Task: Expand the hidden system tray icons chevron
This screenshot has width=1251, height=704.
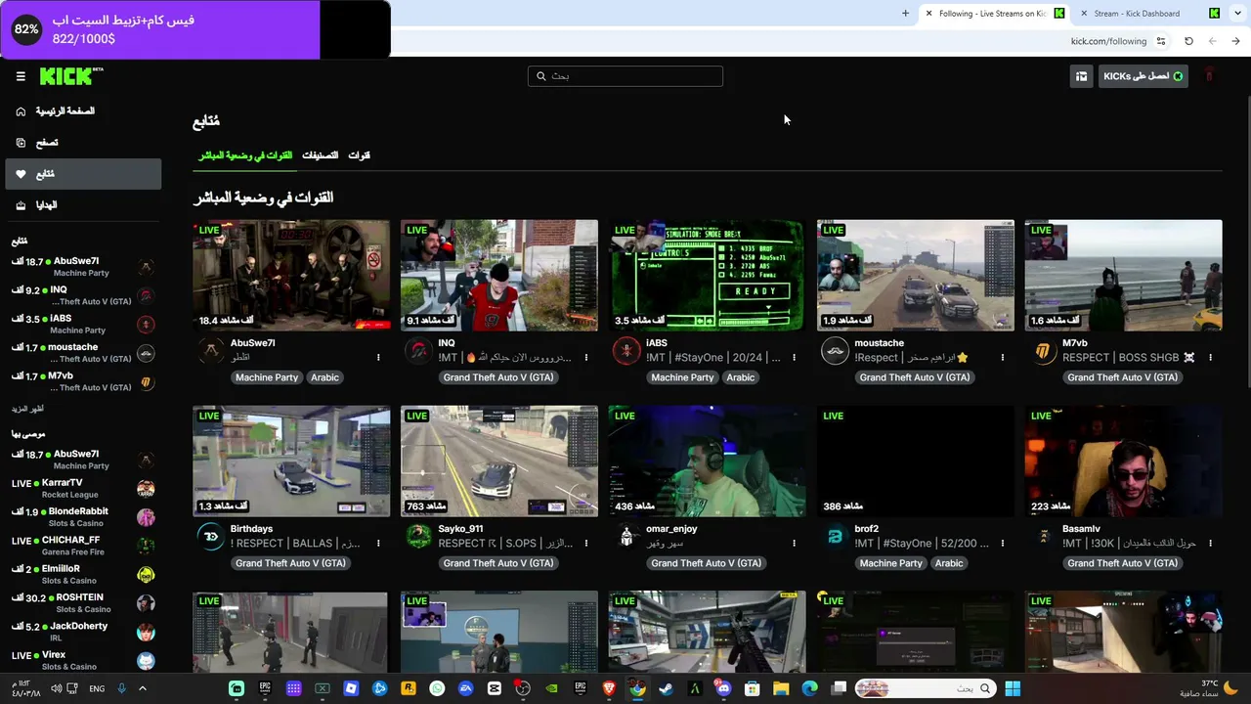Action: (142, 688)
